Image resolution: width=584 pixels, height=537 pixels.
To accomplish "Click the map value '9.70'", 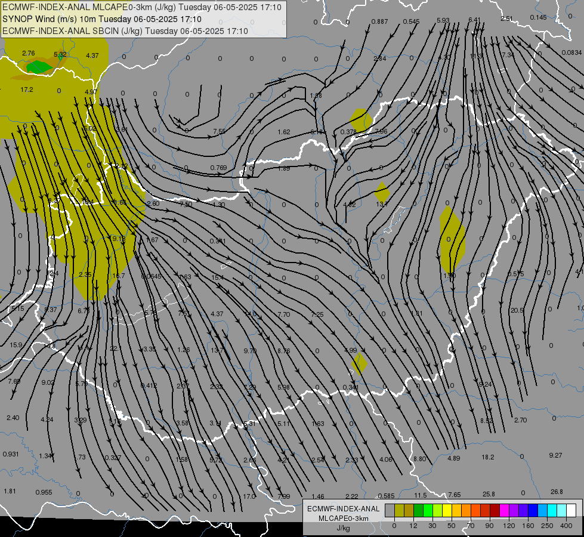I will (x=250, y=351).
